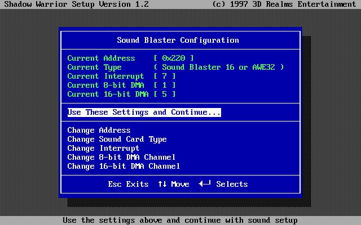Click the Current Interrupt value 7
The image size is (361, 225).
[x=164, y=76]
